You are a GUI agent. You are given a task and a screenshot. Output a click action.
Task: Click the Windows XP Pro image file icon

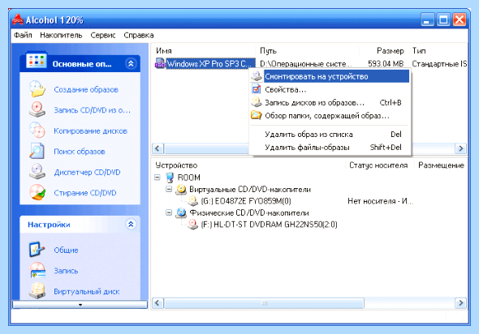point(160,63)
